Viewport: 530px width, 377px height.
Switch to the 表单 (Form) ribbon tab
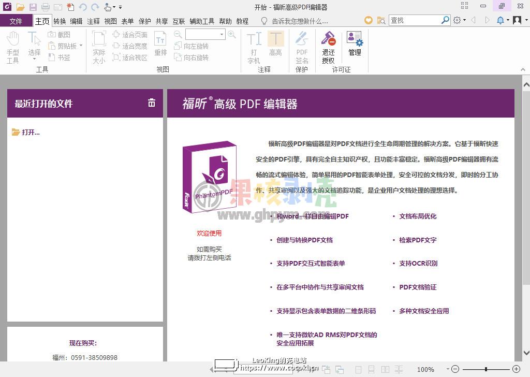[127, 21]
